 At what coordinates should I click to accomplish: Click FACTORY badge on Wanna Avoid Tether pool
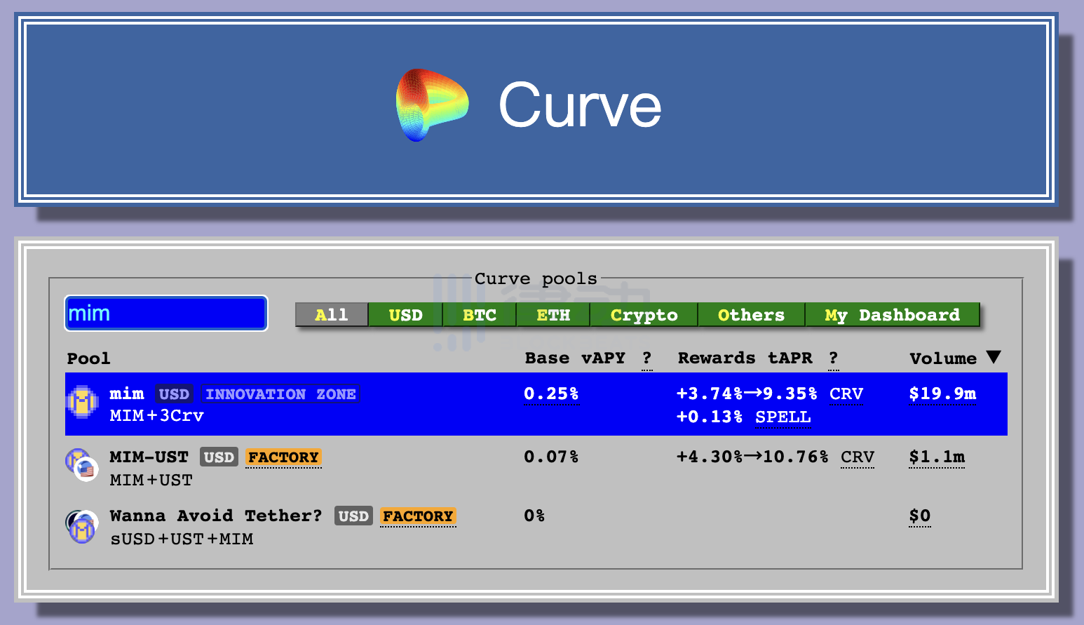[418, 516]
